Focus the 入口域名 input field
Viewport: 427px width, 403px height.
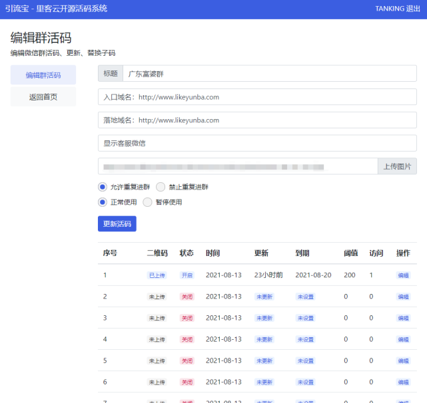pyautogui.click(x=257, y=97)
